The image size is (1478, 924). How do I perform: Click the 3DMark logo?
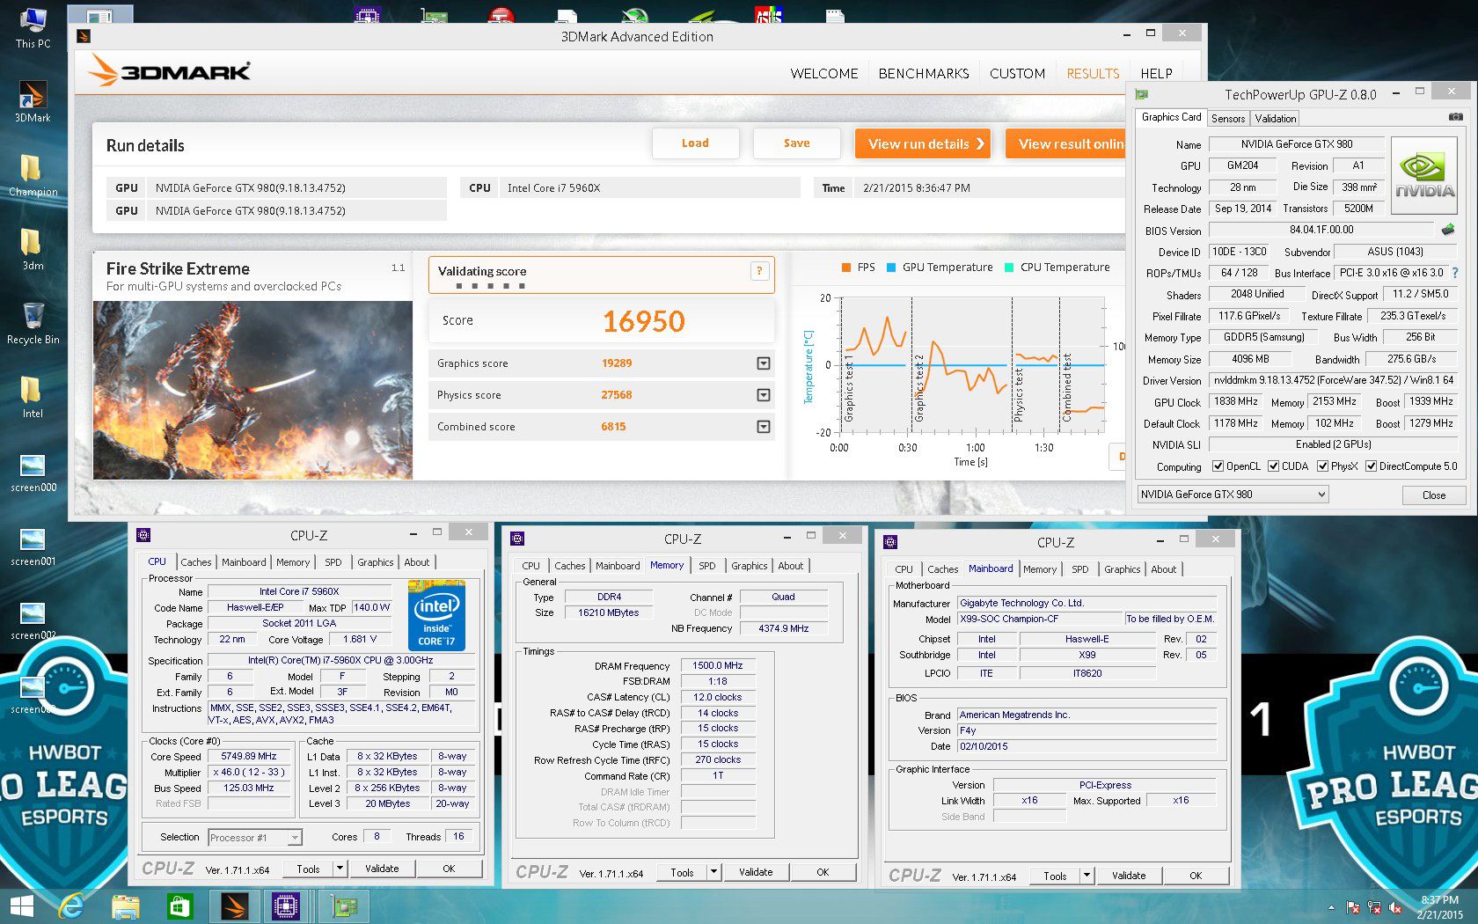pyautogui.click(x=169, y=71)
